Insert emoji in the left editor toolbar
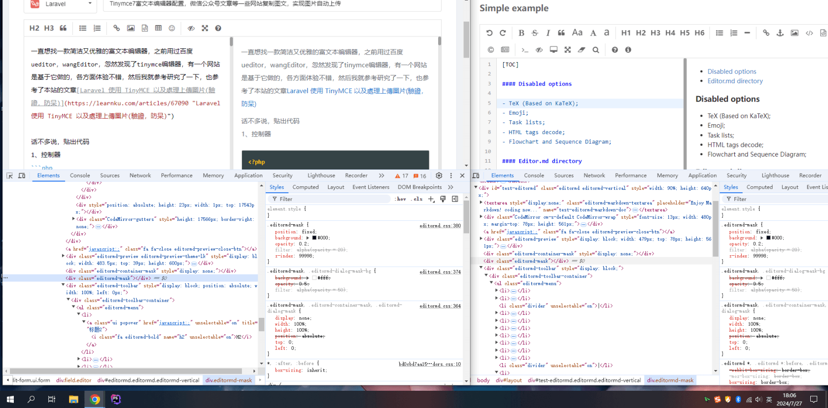 (x=172, y=28)
